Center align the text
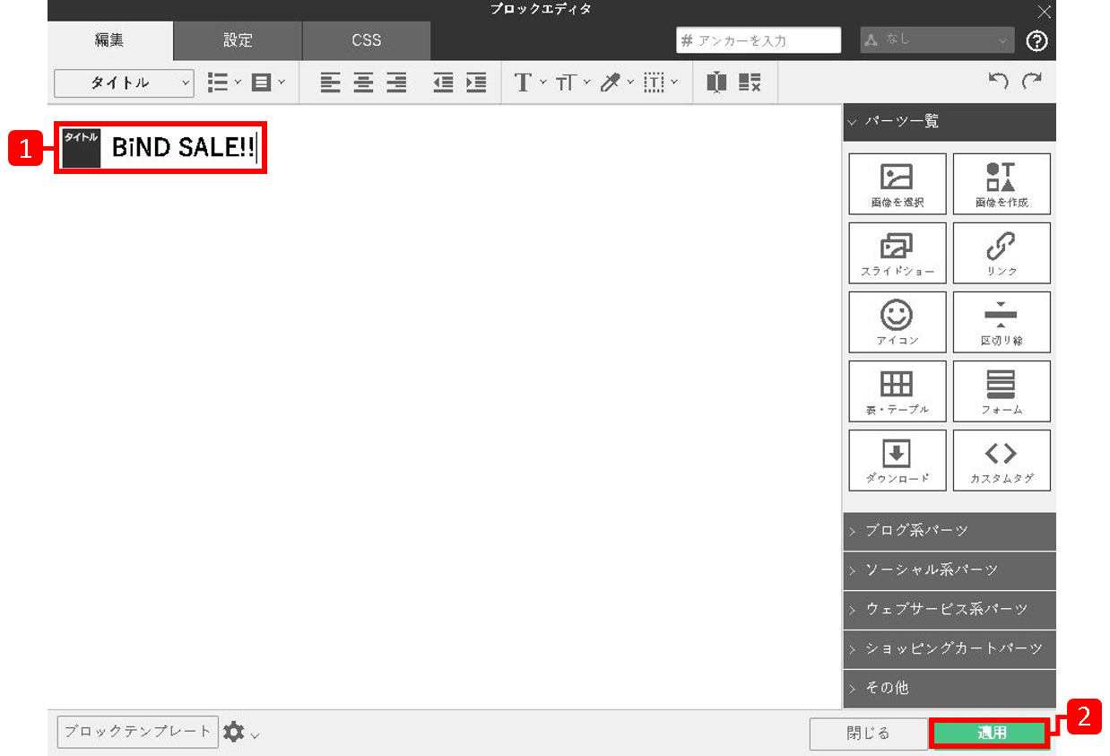 (x=363, y=83)
